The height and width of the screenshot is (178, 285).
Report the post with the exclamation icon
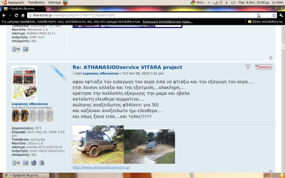(x=248, y=67)
